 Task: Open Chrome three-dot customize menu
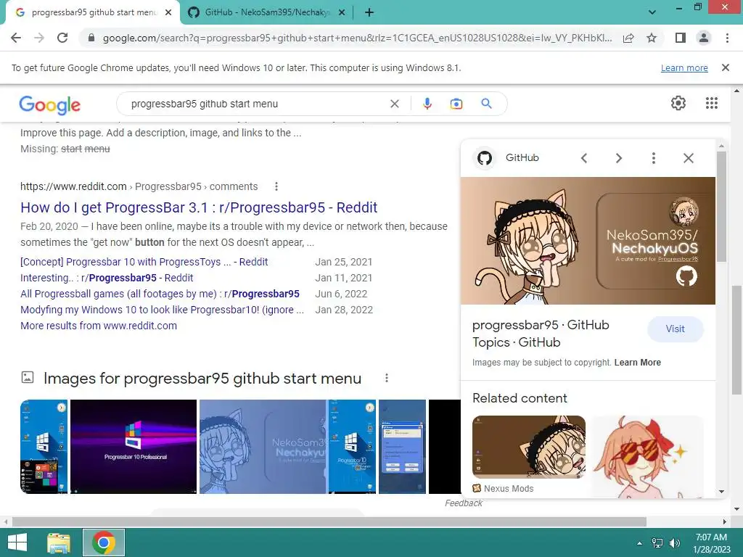pyautogui.click(x=727, y=38)
